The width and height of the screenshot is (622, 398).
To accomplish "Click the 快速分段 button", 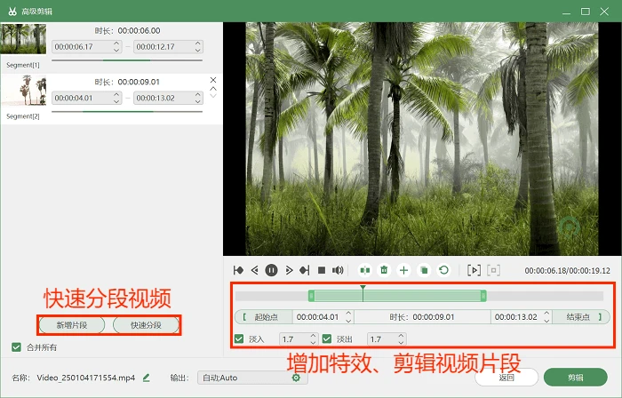I will 146,325.
